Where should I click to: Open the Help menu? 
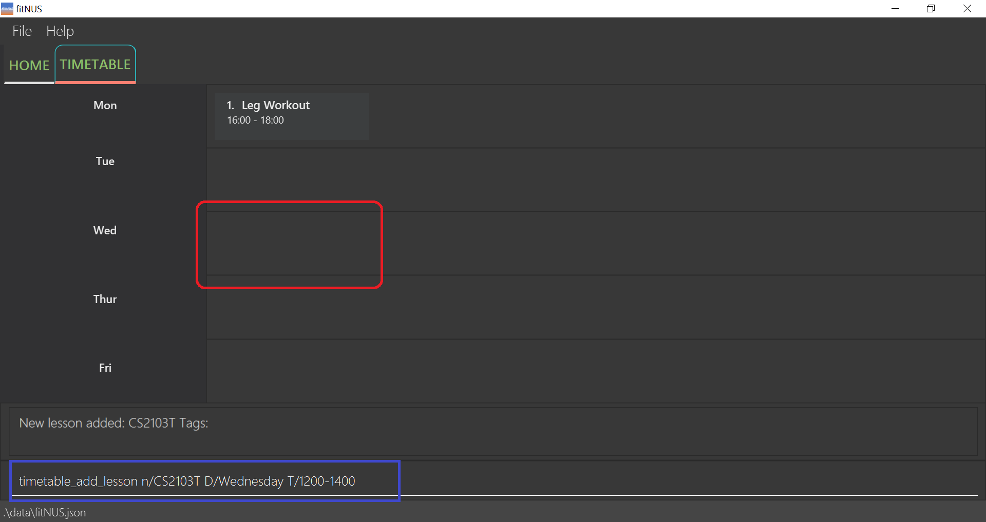[x=60, y=31]
